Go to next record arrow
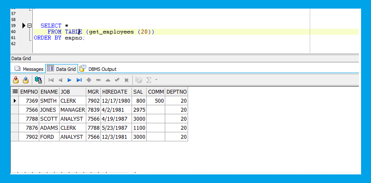371x183 pixels. pos(69,80)
